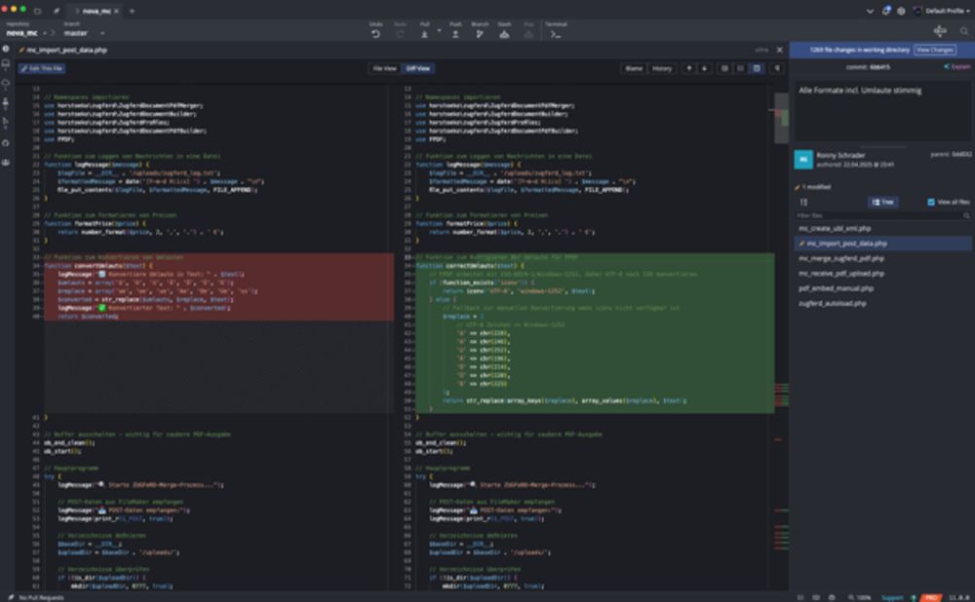975x602 pixels.
Task: Click the second icon in left sidebar
Action: [x=6, y=64]
